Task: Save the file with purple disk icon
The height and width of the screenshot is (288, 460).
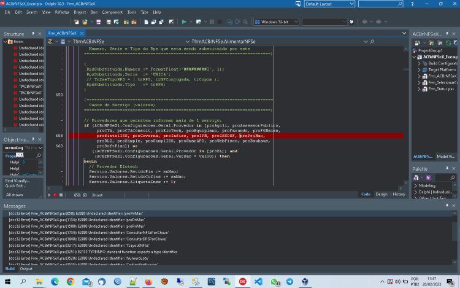Action: pos(99,21)
